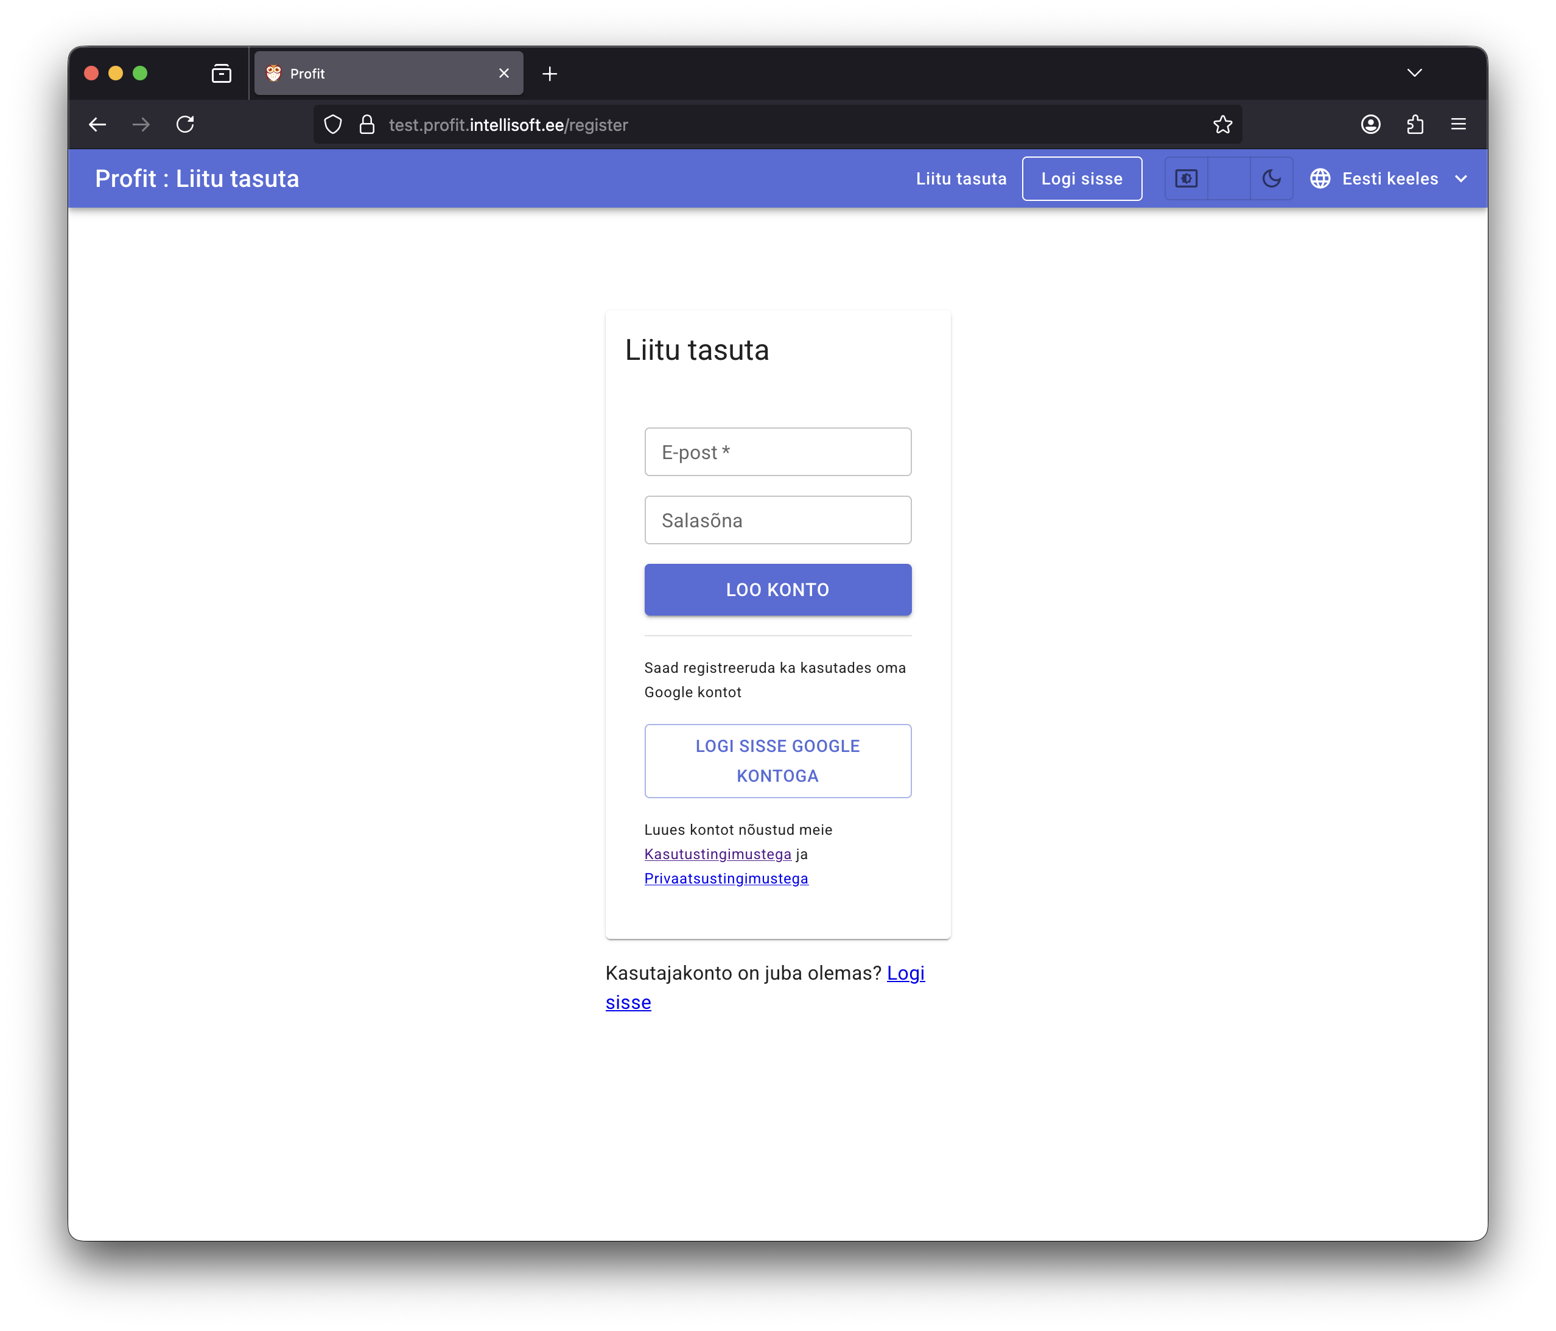Open the Firefox account icon

click(1370, 125)
